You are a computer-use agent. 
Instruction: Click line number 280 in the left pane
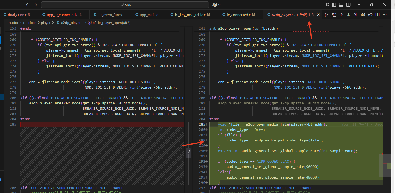[x=13, y=98]
